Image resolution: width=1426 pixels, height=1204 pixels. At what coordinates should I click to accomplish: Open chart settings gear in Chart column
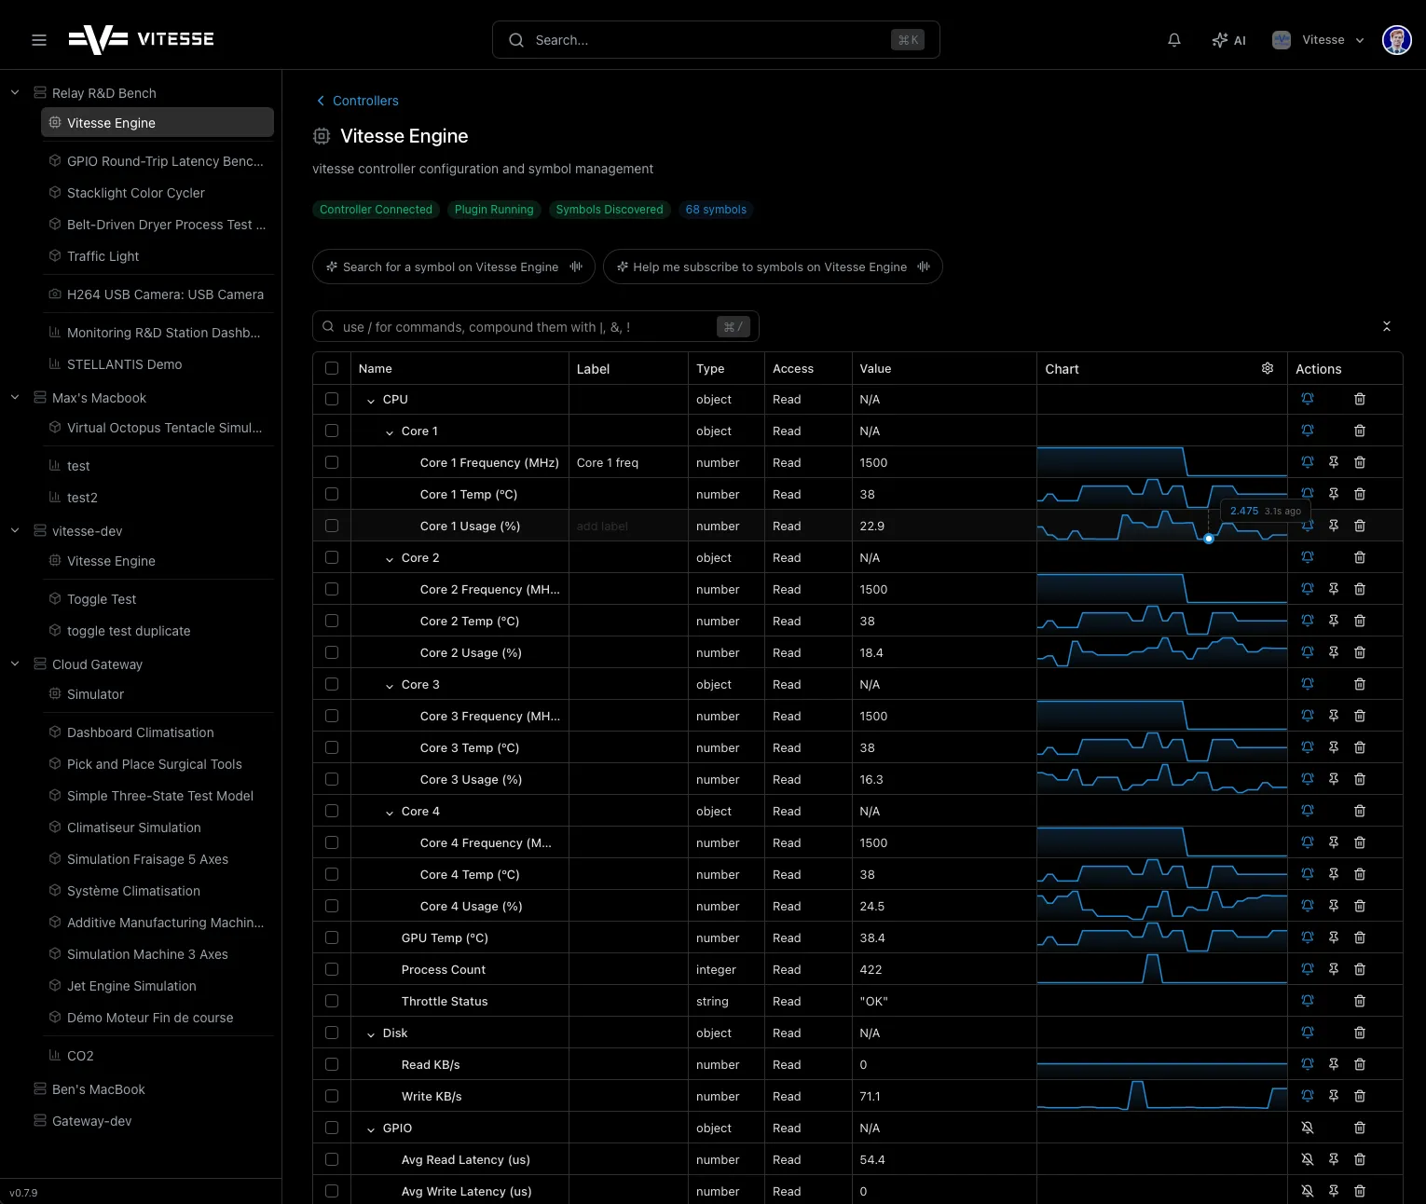tap(1268, 368)
